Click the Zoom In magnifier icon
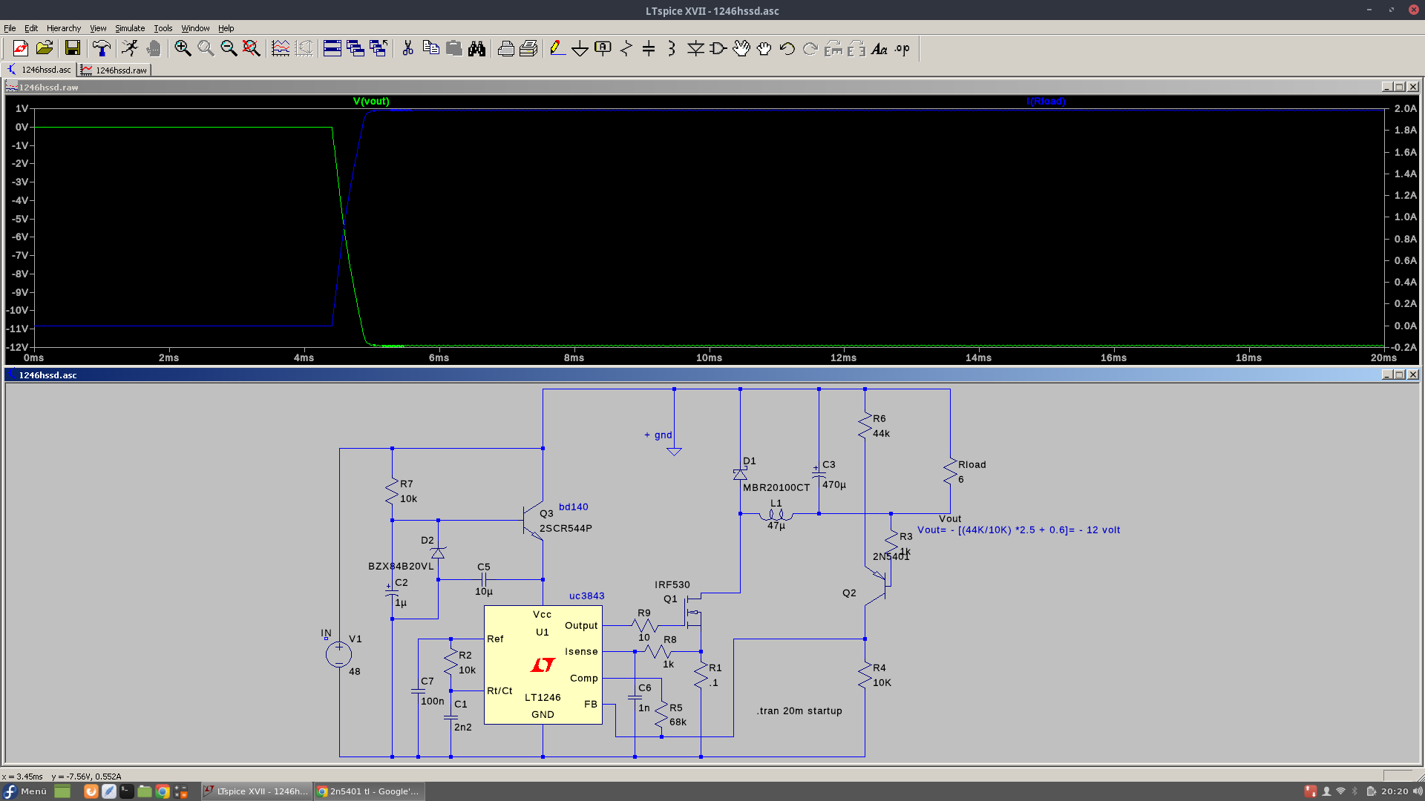This screenshot has height=801, width=1425. 183,48
